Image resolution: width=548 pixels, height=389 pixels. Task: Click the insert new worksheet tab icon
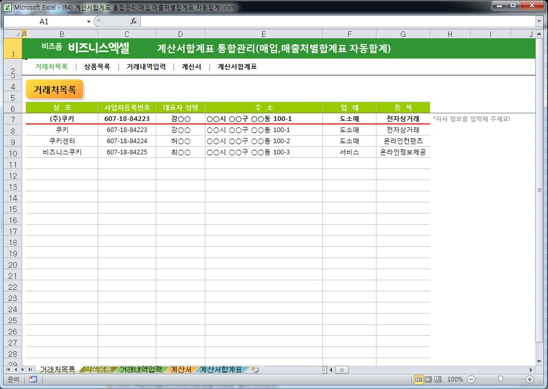pyautogui.click(x=255, y=370)
